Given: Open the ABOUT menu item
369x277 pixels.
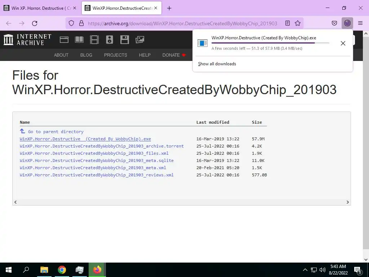Looking at the screenshot, I should [x=61, y=55].
